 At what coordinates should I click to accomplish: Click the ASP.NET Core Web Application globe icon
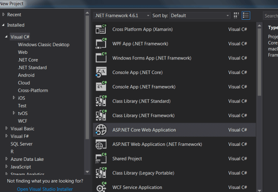tap(101, 130)
